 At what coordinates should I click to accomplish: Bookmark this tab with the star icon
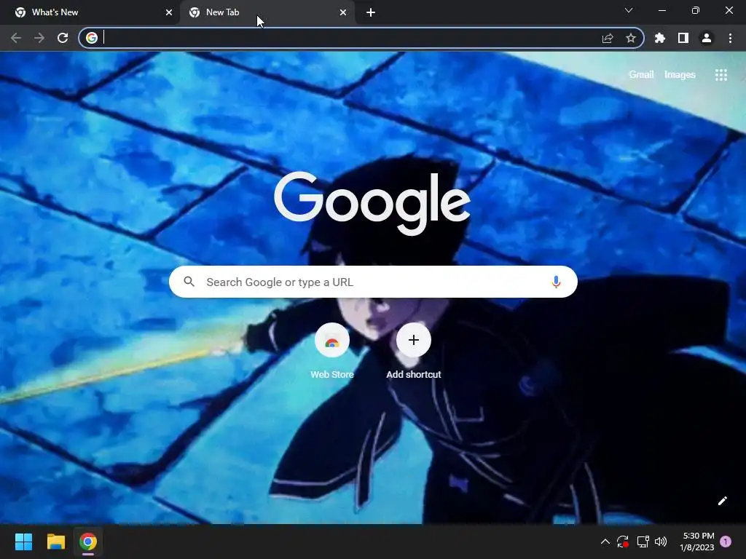[631, 38]
